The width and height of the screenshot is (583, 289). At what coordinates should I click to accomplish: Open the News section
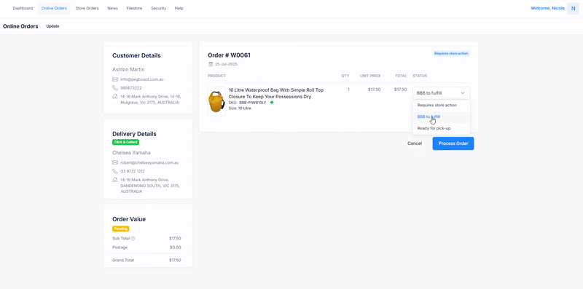pyautogui.click(x=112, y=8)
